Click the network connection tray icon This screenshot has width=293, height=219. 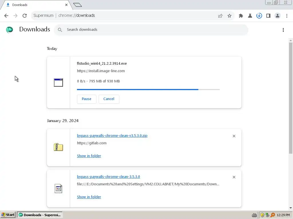point(268,215)
